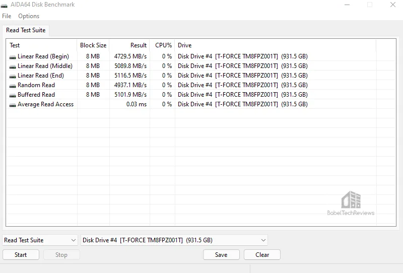The height and width of the screenshot is (273, 403).
Task: Click the AIDA64 Disk Benchmark title bar icon
Action: (x=4, y=6)
